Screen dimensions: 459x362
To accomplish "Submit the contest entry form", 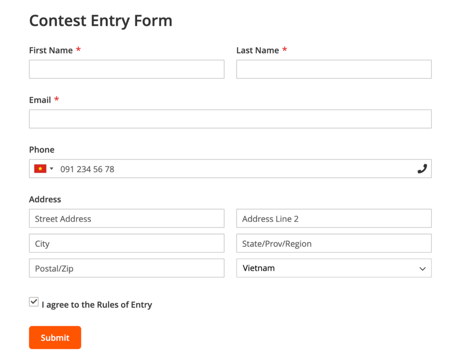I will pyautogui.click(x=55, y=337).
